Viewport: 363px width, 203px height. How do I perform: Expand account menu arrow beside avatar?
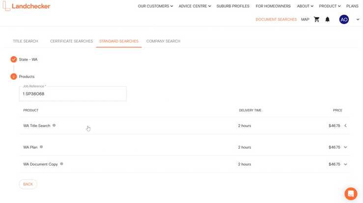coord(358,20)
